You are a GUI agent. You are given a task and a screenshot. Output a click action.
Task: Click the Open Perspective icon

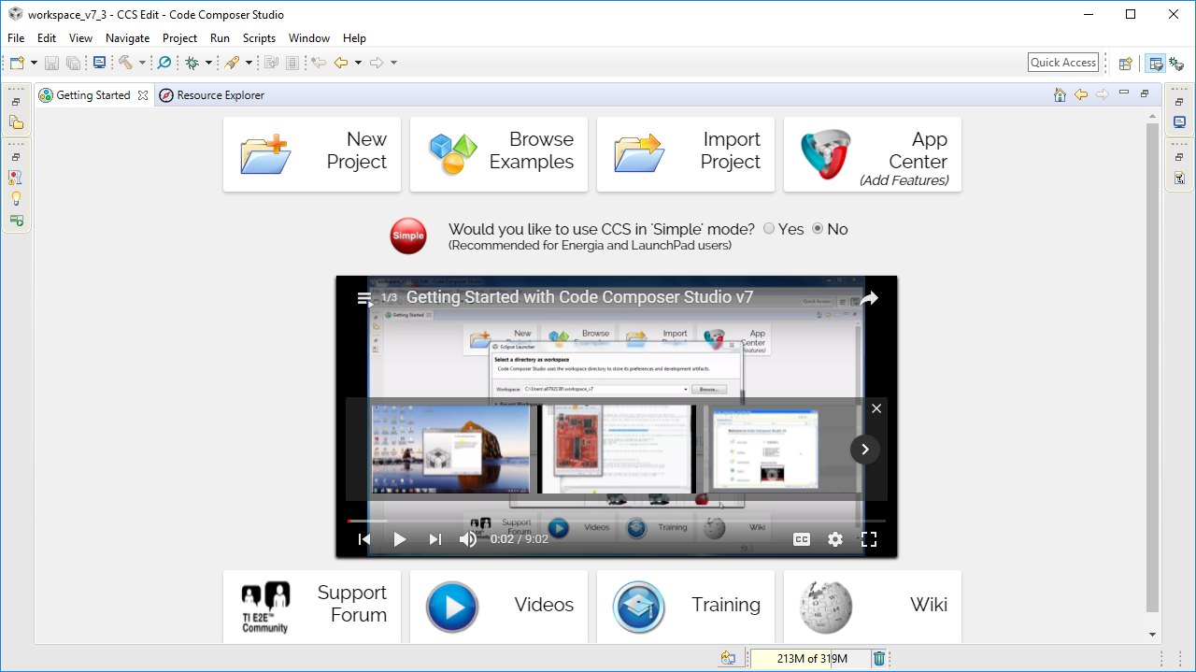[1126, 64]
